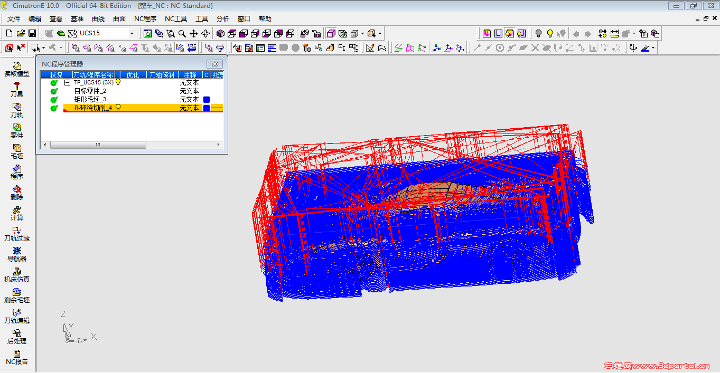Open the NC程序 menu
Image resolution: width=720 pixels, height=373 pixels.
pyautogui.click(x=145, y=19)
